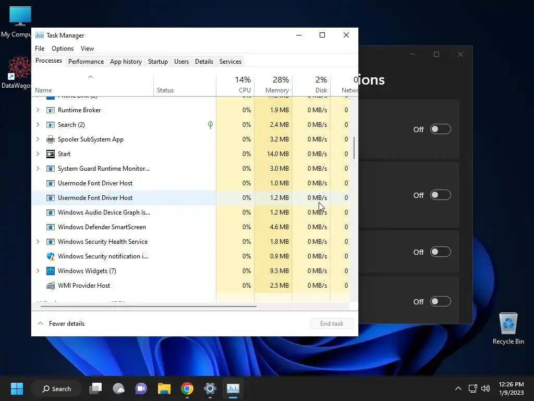
Task: Switch to the Details tab
Action: click(x=204, y=62)
